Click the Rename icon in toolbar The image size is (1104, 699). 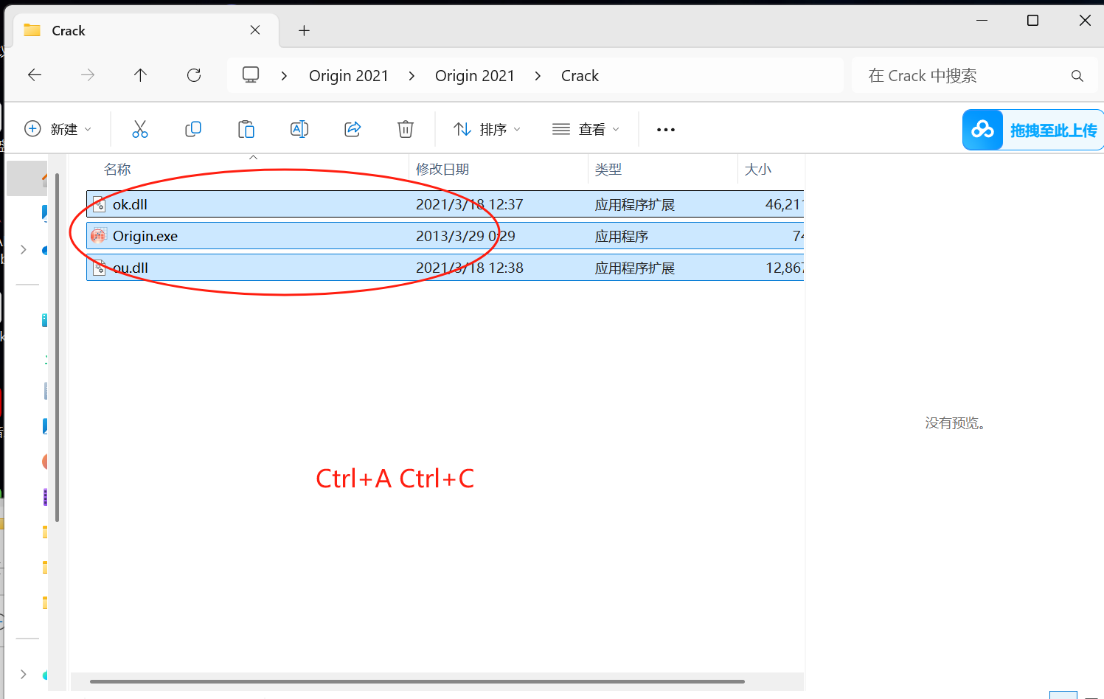[x=299, y=129]
